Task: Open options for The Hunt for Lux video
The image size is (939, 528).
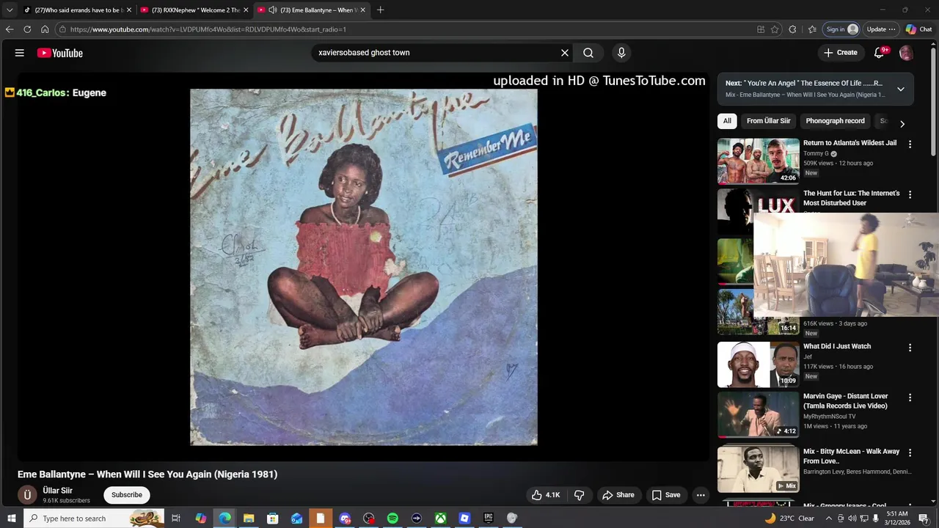Action: [x=910, y=195]
